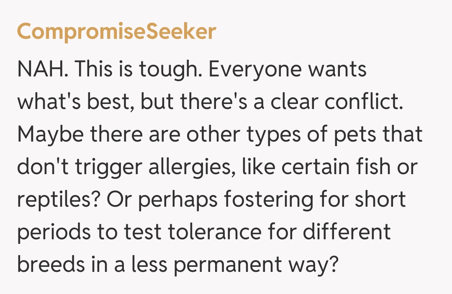This screenshot has width=452, height=294.
Task: Select the word "Everyone" in the comment
Action: (255, 70)
